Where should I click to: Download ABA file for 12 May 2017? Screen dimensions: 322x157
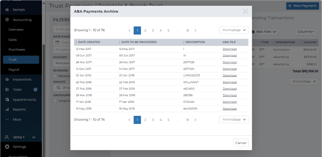[229, 49]
